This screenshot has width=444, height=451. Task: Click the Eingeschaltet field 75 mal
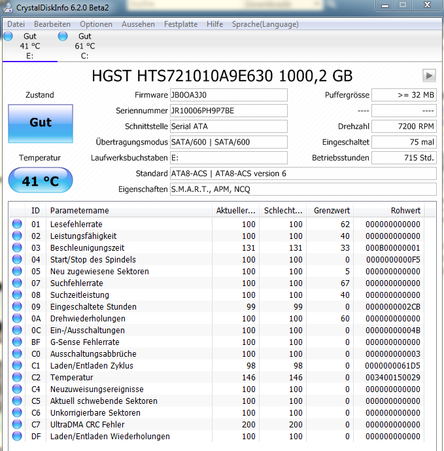click(404, 142)
